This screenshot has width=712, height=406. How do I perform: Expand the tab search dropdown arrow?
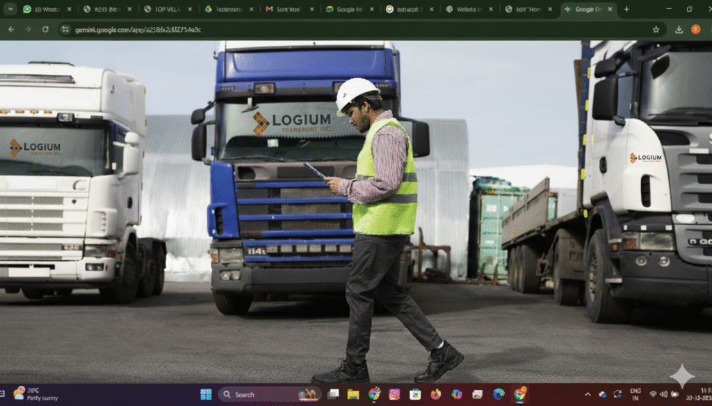[10, 9]
